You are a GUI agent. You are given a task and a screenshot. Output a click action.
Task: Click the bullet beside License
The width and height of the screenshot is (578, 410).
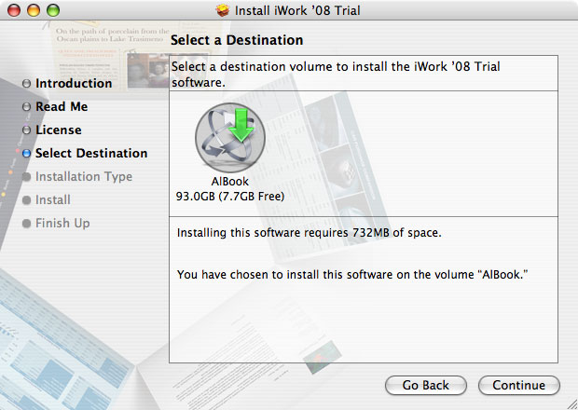coord(26,130)
